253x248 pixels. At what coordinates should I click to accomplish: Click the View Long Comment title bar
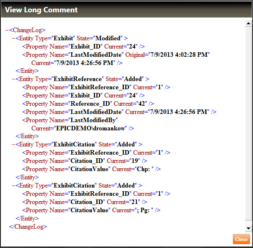click(124, 9)
